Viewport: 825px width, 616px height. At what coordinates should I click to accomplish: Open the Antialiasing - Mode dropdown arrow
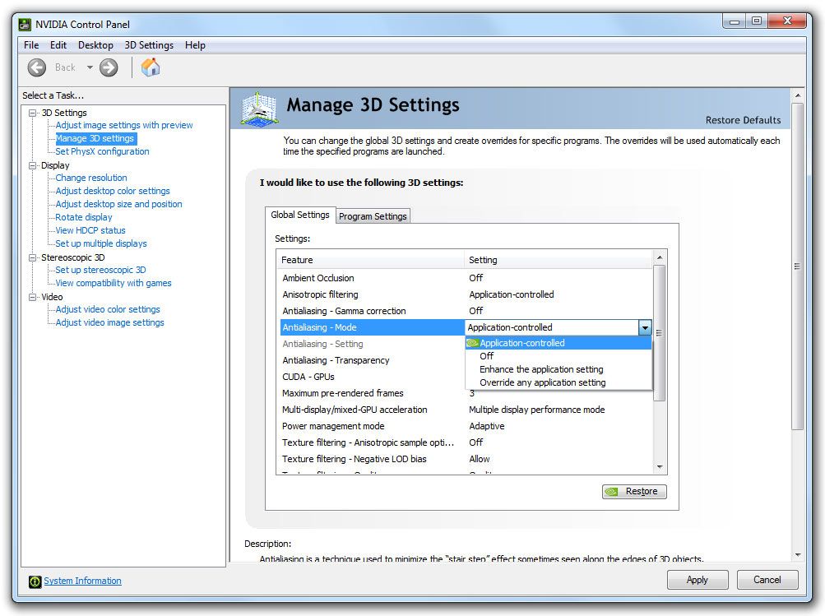coord(645,327)
